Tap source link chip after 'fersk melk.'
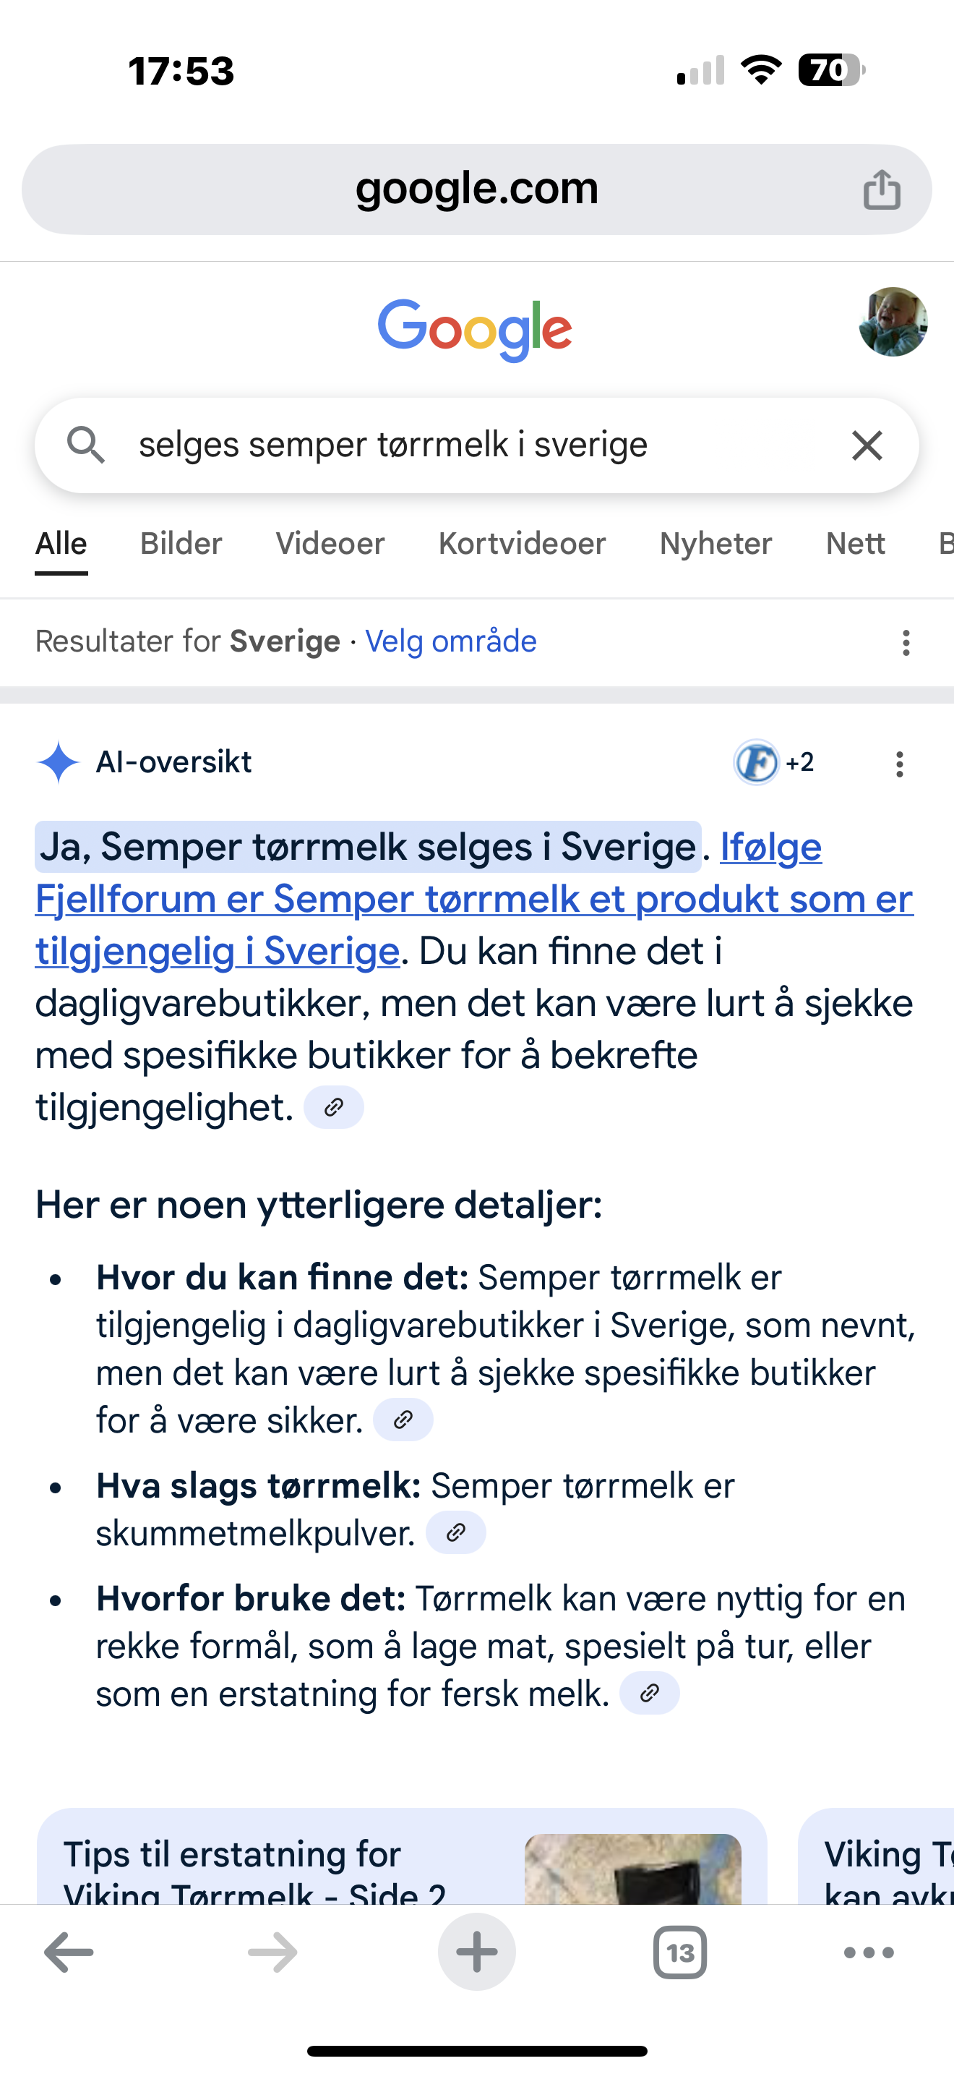Image resolution: width=954 pixels, height=2074 pixels. click(x=649, y=1693)
